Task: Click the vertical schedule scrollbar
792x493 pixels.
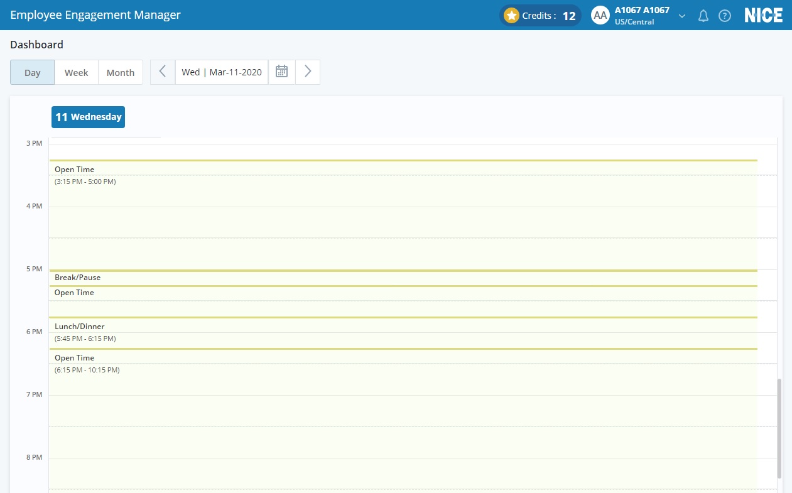Action: coord(779,427)
